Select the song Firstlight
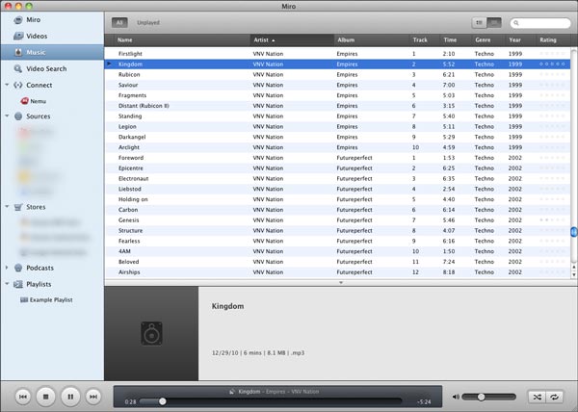 (337, 54)
